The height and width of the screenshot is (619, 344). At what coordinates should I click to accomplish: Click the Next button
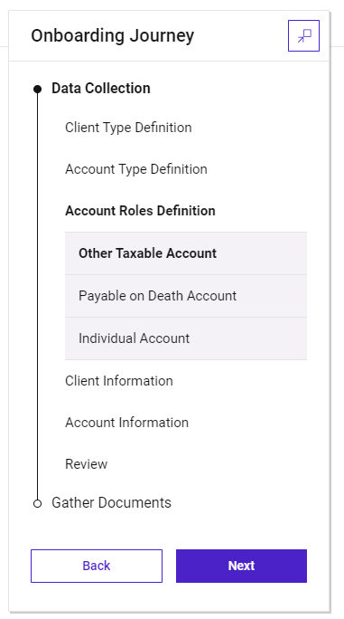coord(242,566)
